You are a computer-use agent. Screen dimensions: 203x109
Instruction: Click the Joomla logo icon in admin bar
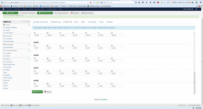pyautogui.click(x=4, y=9)
